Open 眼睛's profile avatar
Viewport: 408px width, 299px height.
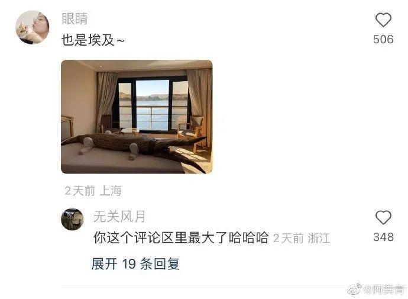[33, 27]
